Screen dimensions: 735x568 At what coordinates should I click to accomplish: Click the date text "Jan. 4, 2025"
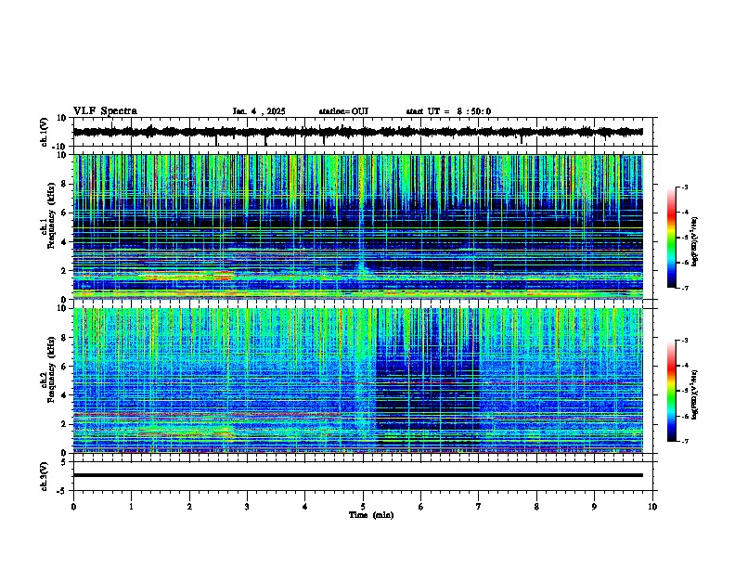[259, 111]
